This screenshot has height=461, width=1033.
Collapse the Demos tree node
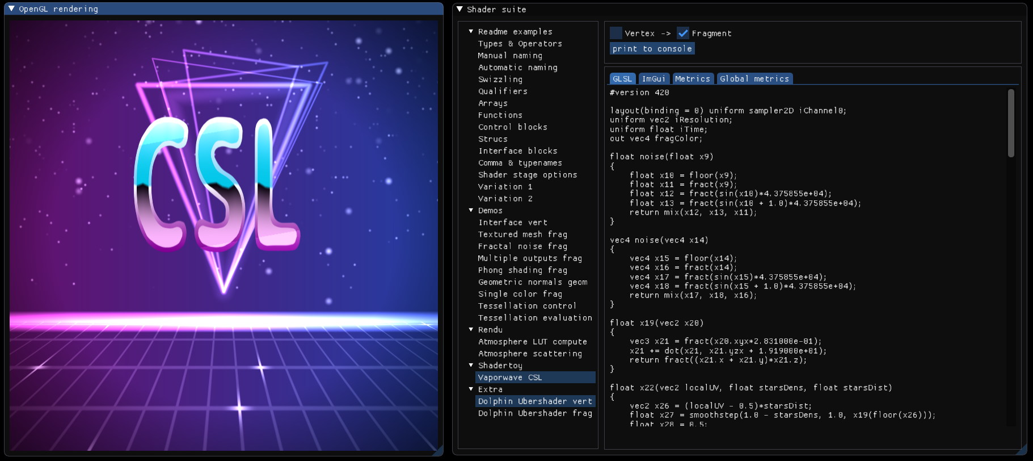[x=471, y=210]
